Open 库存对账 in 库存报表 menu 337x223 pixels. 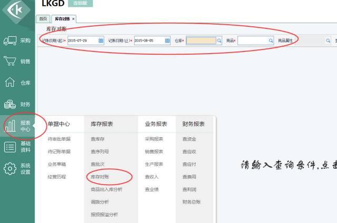click(100, 177)
